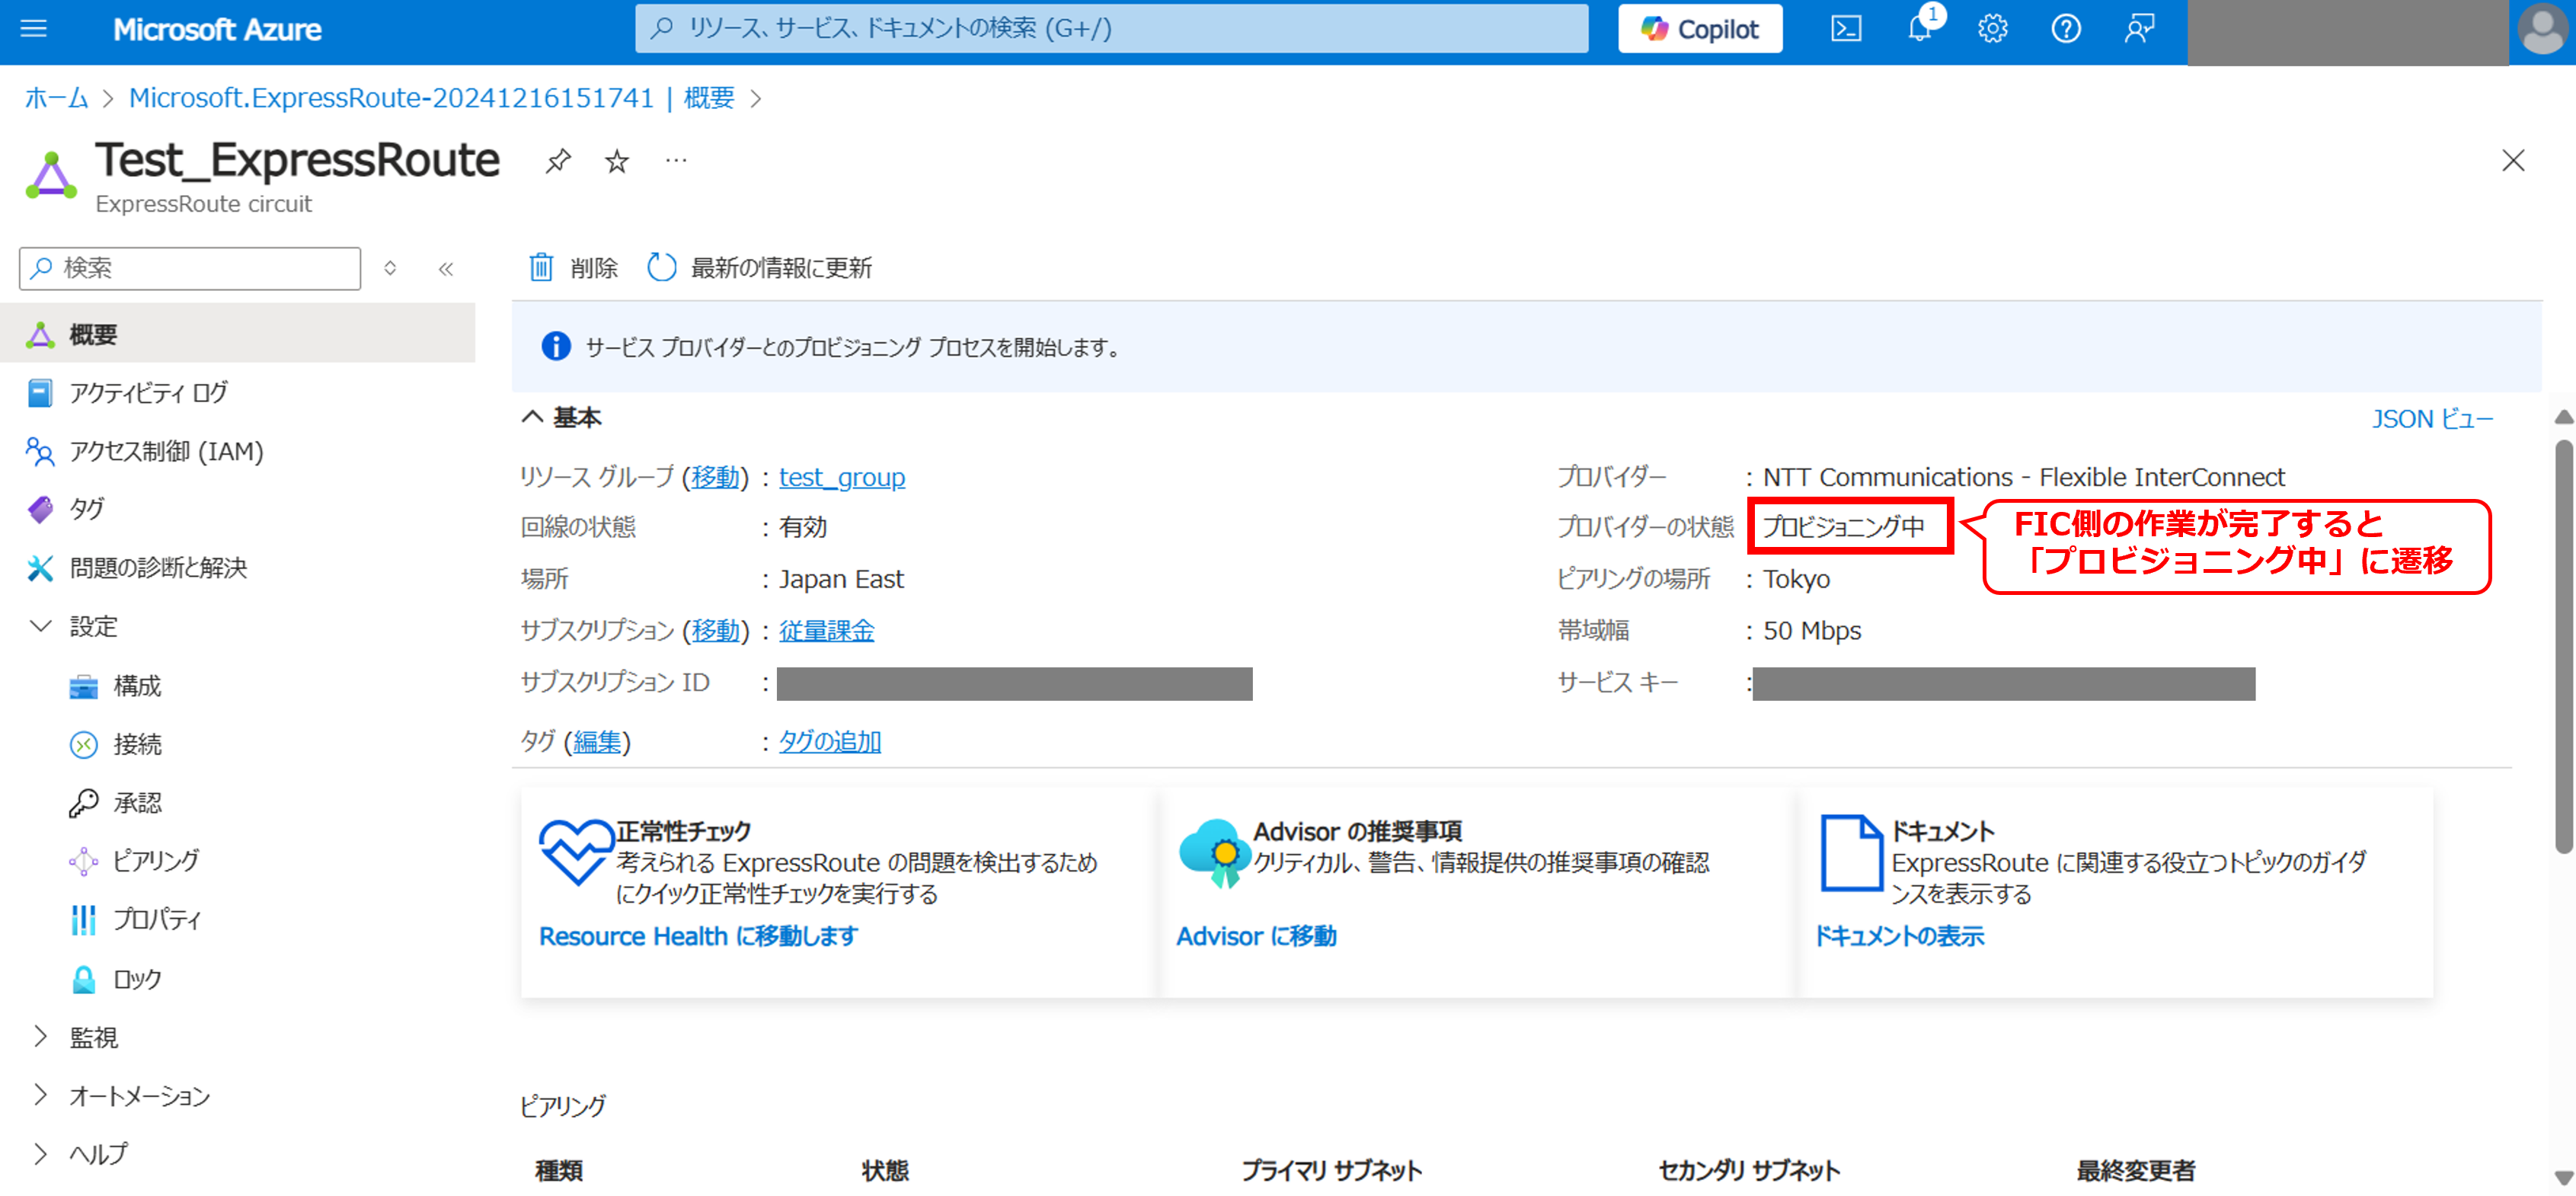Close the Test_ExpressRoute blade

[x=2513, y=160]
